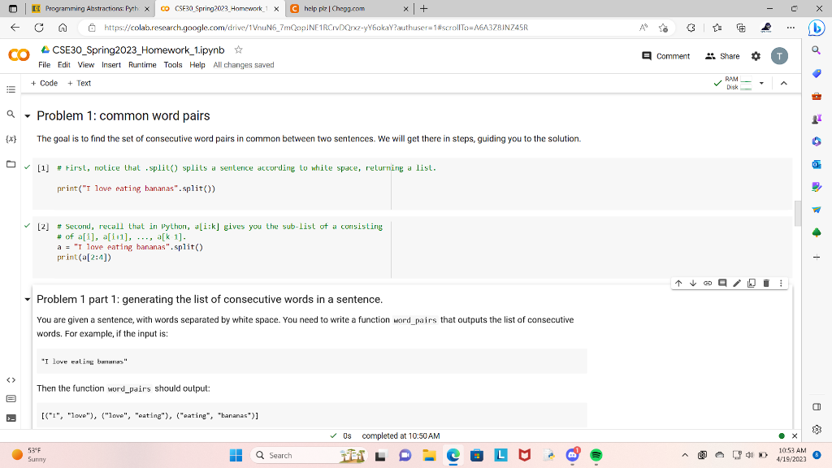This screenshot has width=832, height=468.
Task: Copy link to the selected cell
Action: (706, 283)
